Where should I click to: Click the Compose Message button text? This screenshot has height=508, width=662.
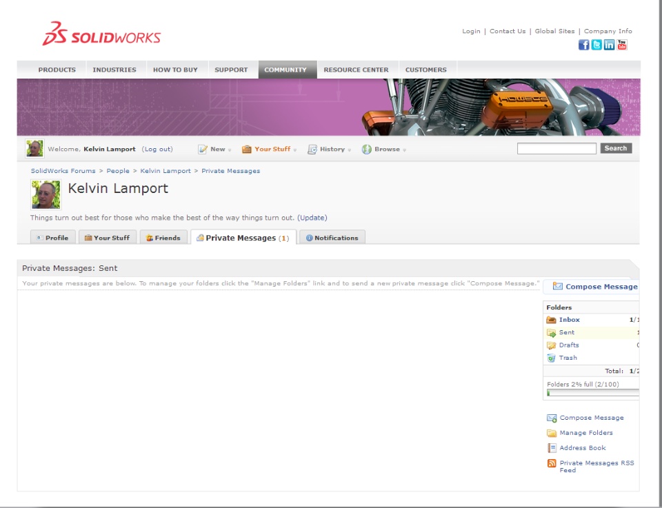[x=601, y=287]
